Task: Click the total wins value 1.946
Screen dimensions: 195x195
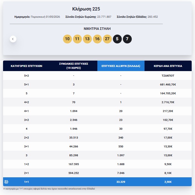Action: click(x=74, y=129)
